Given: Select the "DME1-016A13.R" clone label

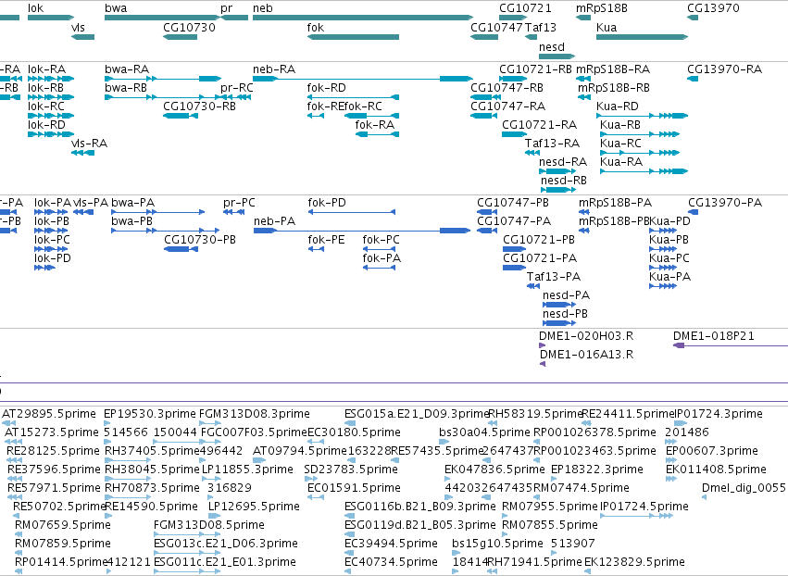Looking at the screenshot, I should [586, 355].
